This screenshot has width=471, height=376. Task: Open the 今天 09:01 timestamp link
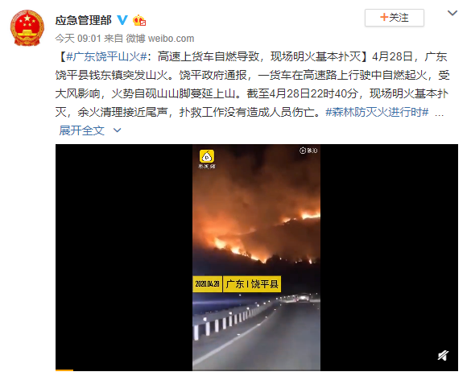click(x=78, y=39)
